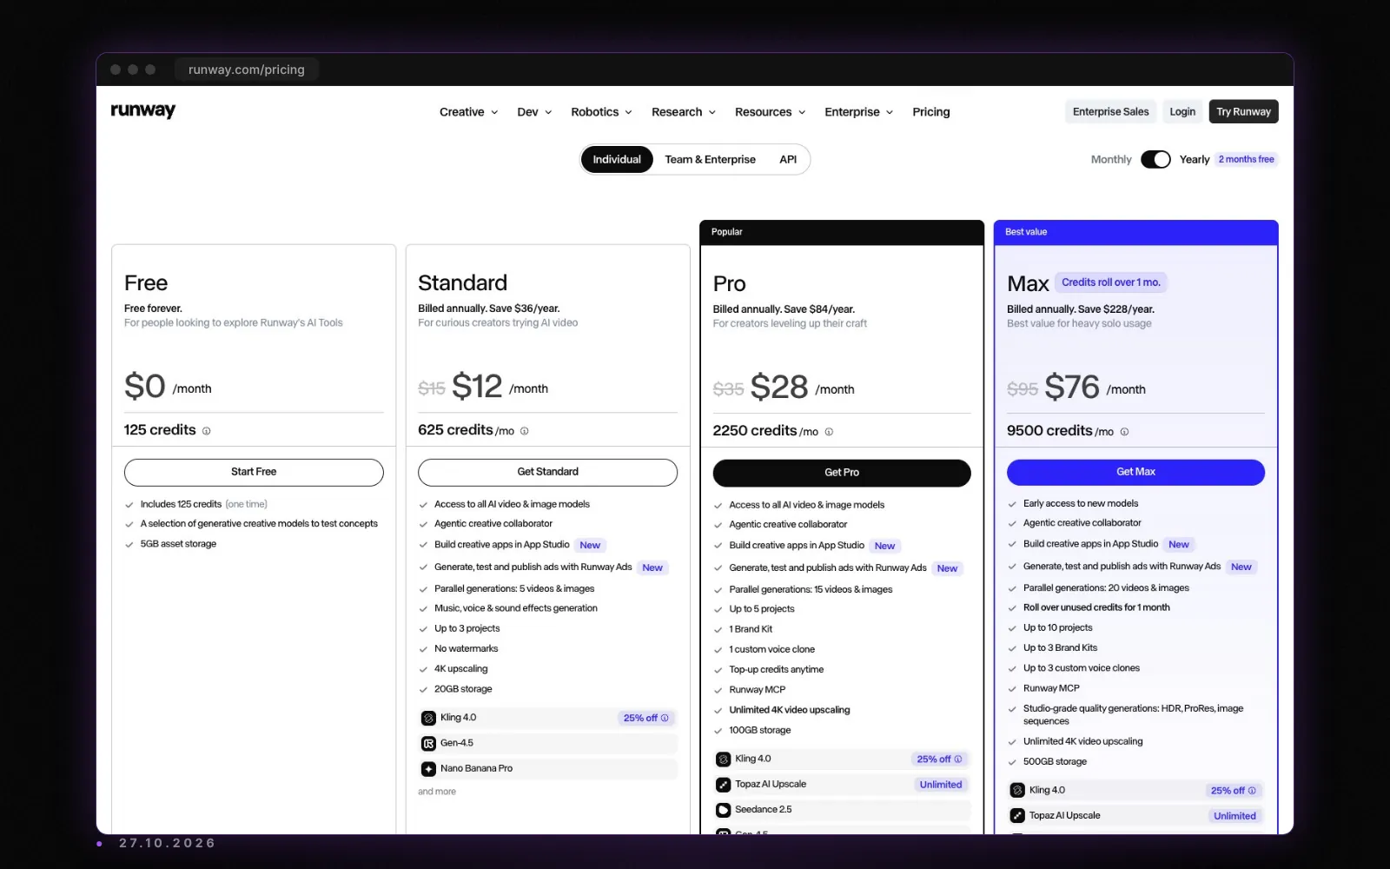
Task: Click 'and more' text in Standard plan
Action: pos(437,792)
